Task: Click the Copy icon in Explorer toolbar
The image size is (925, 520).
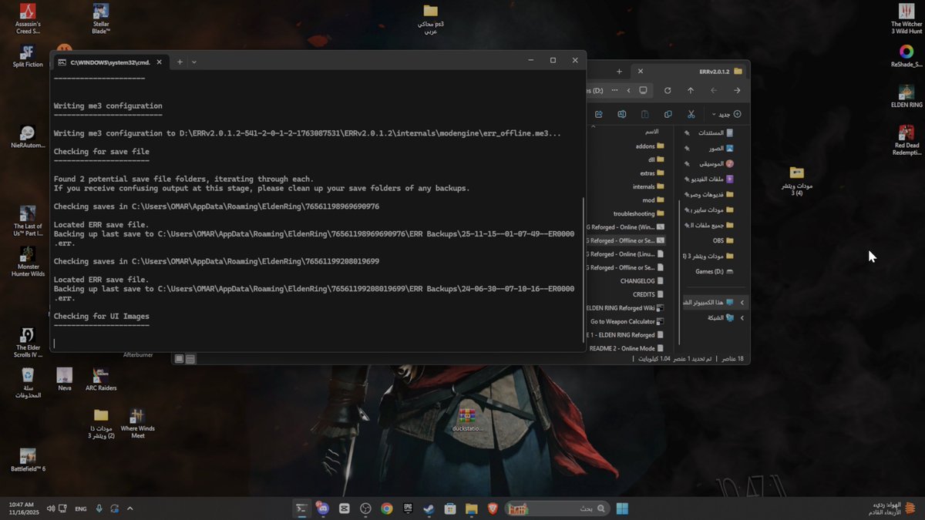Action: pyautogui.click(x=668, y=114)
